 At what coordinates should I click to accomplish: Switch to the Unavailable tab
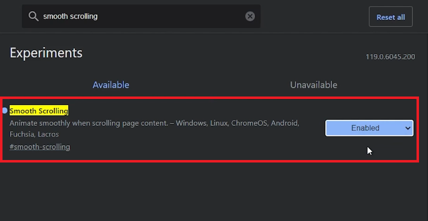click(x=314, y=85)
